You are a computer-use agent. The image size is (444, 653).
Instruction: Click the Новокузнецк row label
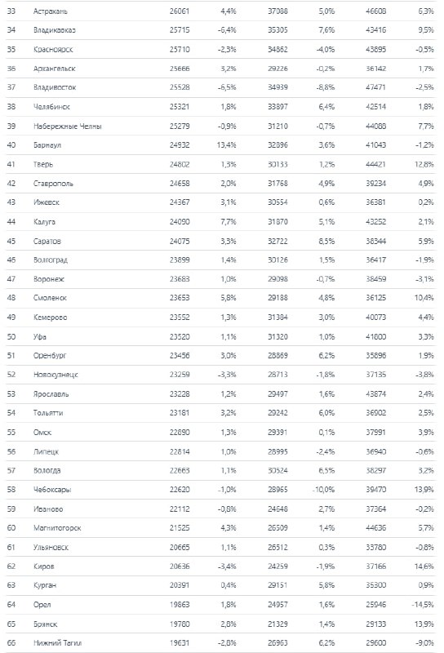click(x=55, y=375)
